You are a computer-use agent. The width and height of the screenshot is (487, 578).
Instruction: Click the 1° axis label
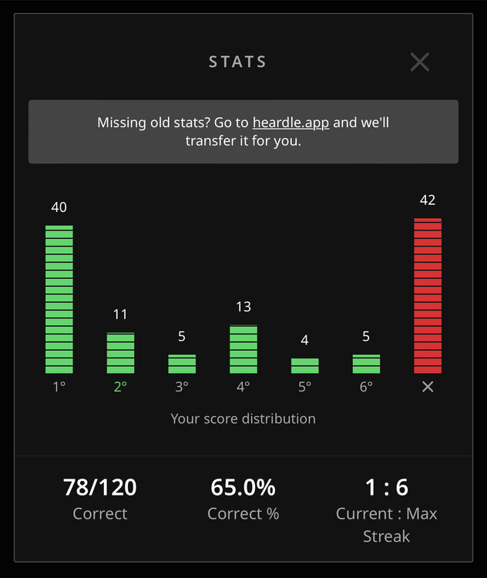pos(59,387)
